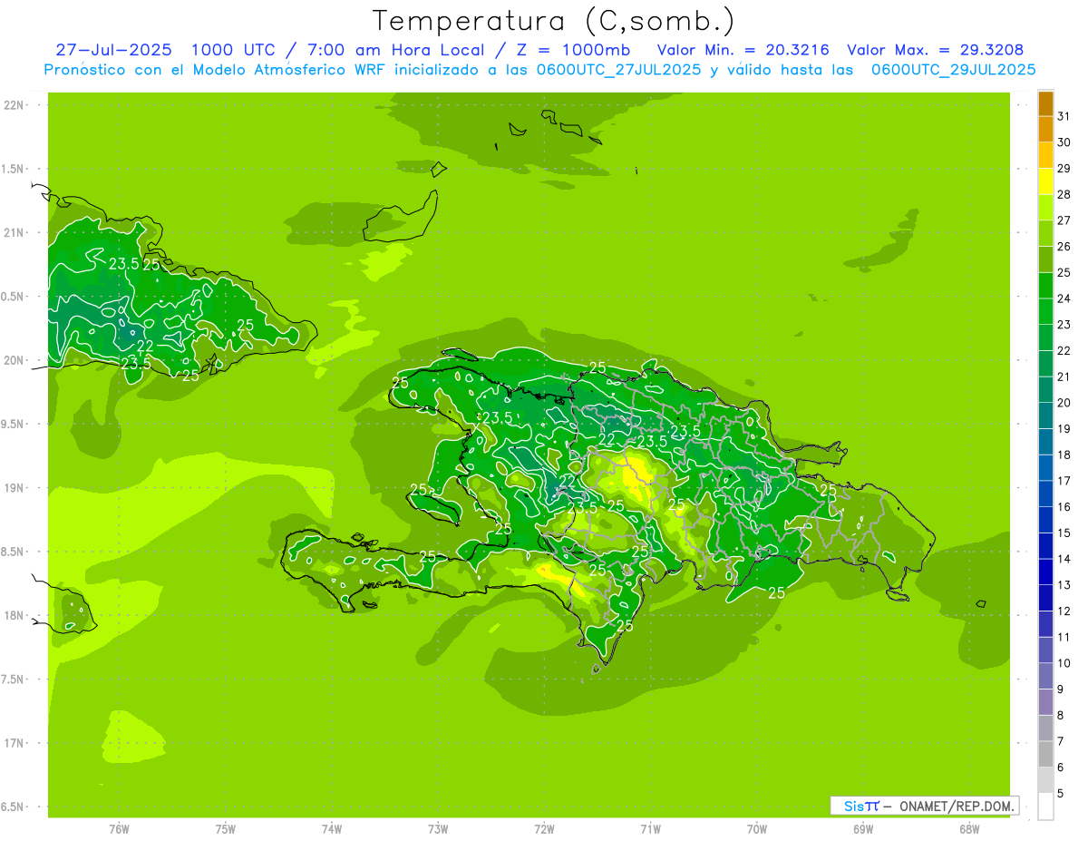Click the legend value "31"
Viewport: 1088px width, 841px height.
1064,116
